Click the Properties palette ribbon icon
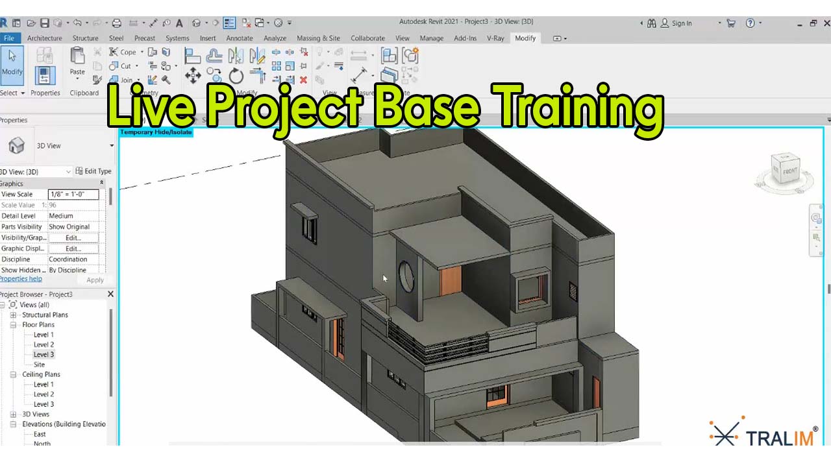The image size is (831, 467). [x=45, y=75]
